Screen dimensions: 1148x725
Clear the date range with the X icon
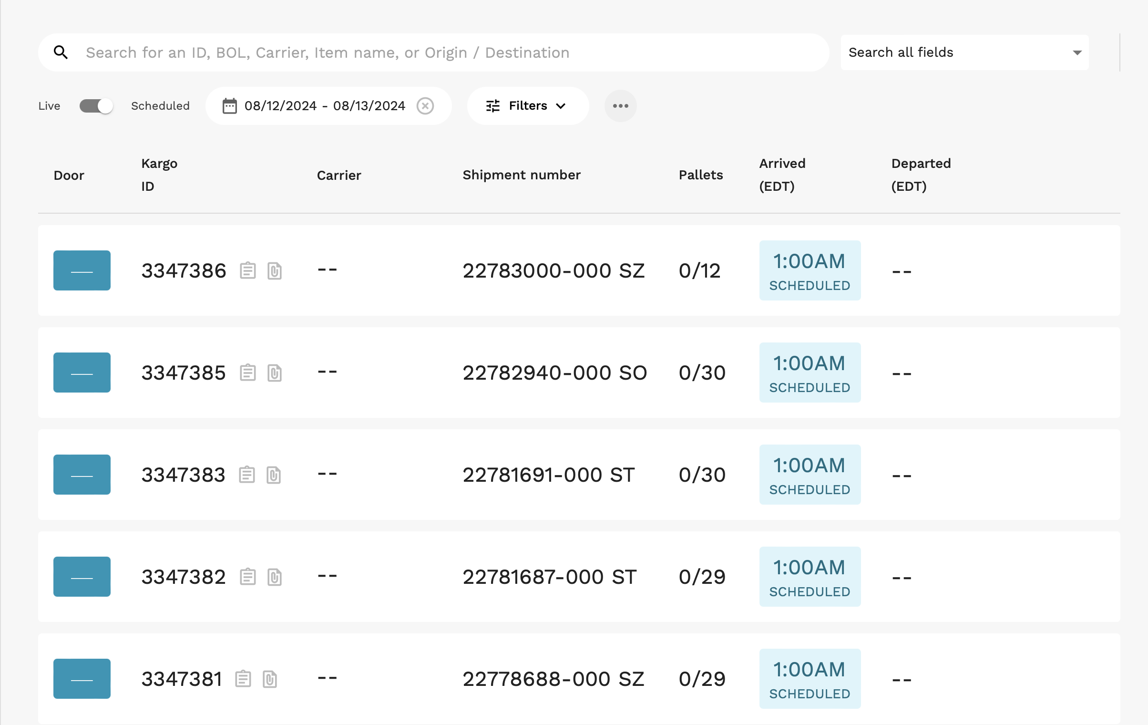(x=425, y=106)
